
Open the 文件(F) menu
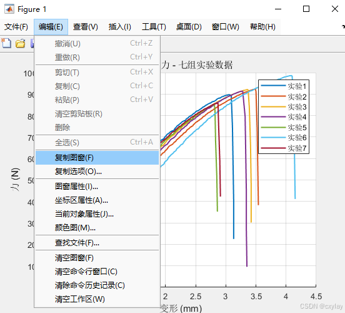coord(16,27)
